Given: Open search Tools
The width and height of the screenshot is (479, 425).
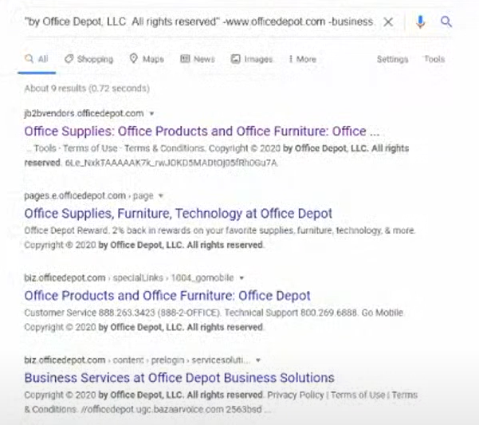Looking at the screenshot, I should (x=434, y=59).
